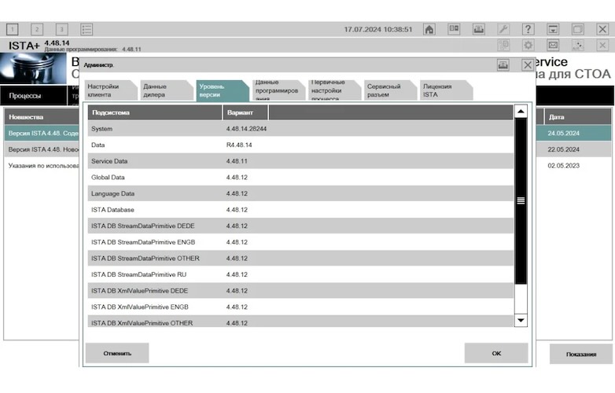Click the question mark help icon
This screenshot has width=615, height=393.
(528, 29)
